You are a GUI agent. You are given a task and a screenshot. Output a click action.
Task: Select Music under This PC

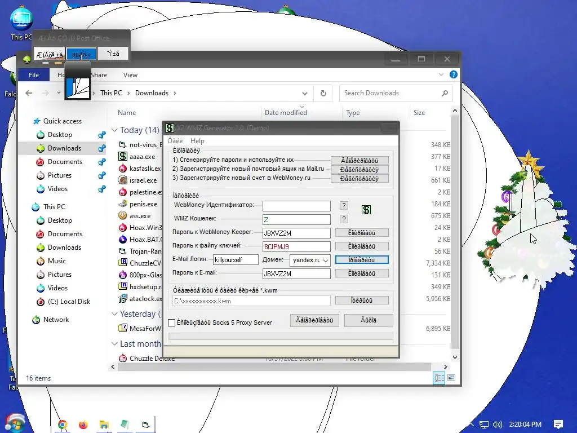57,261
